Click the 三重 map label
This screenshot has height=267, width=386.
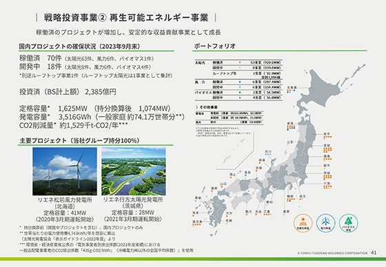(x=267, y=211)
